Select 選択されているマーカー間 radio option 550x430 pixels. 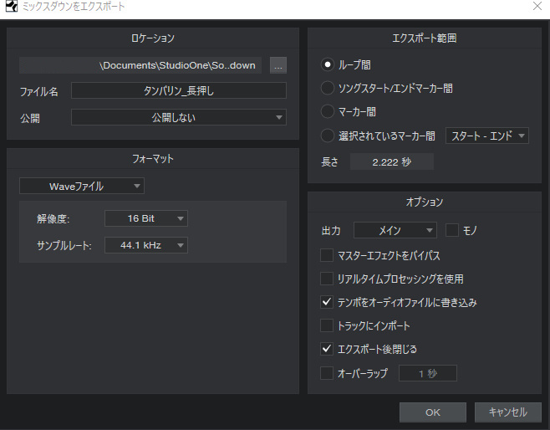coord(328,136)
